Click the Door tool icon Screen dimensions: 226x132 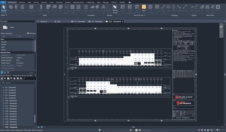point(17,7)
